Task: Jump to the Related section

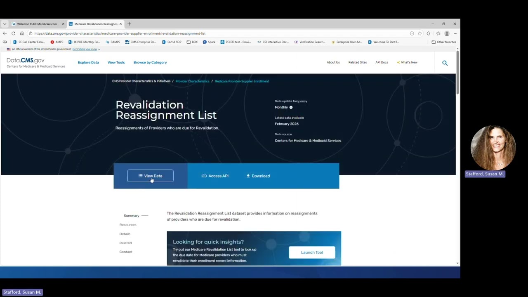Action: pos(125,243)
